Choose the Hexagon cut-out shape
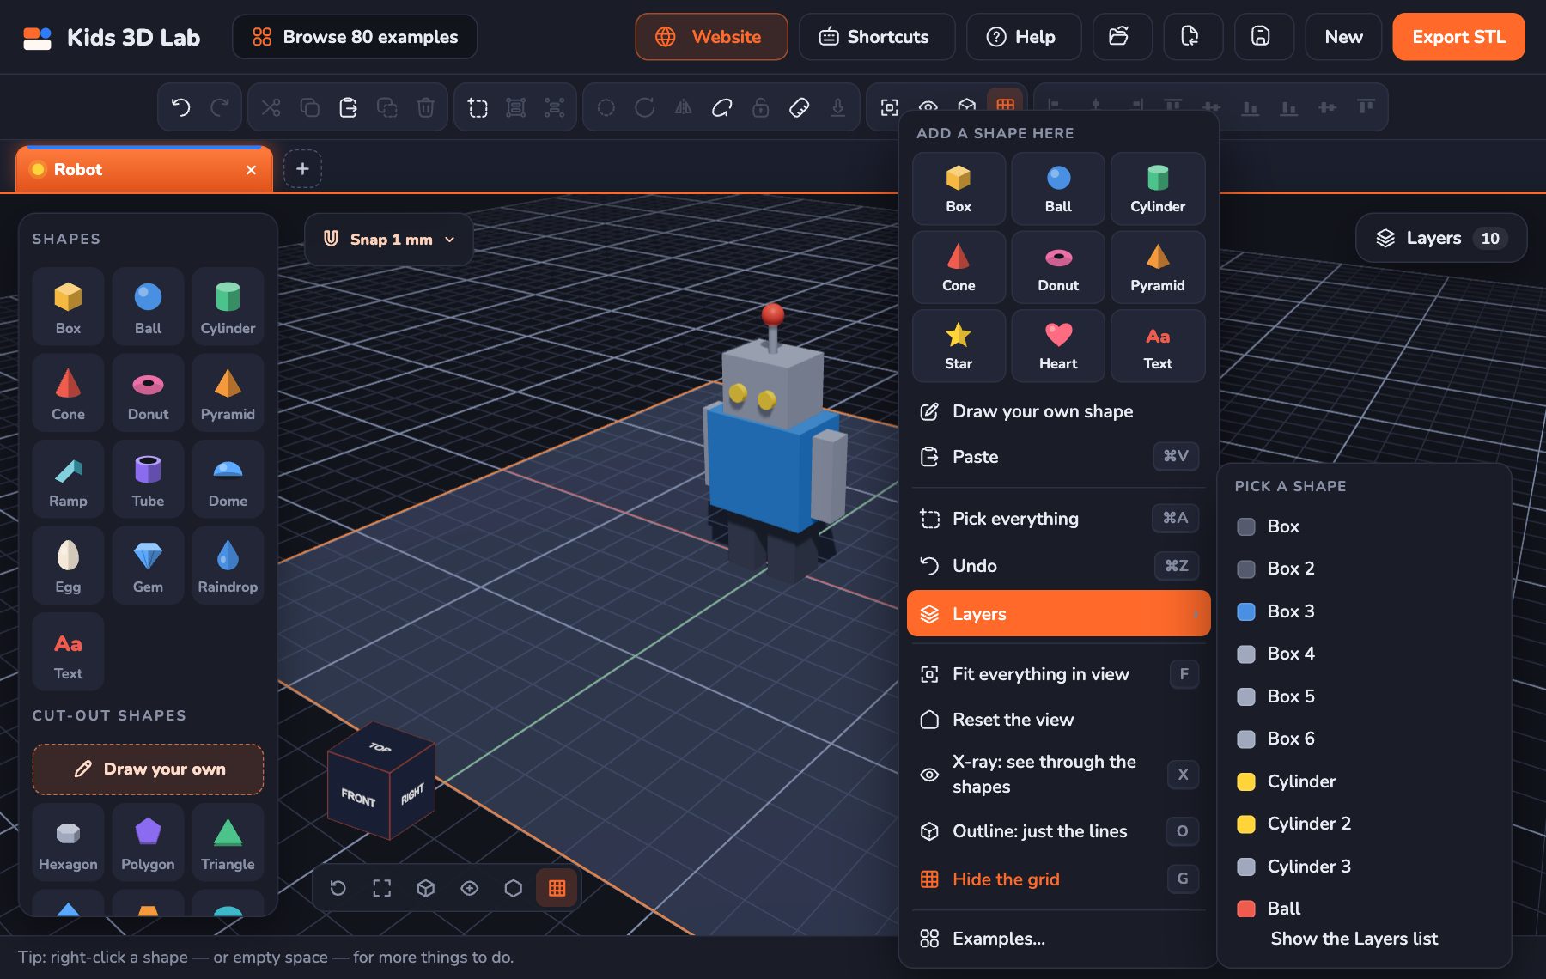Image resolution: width=1546 pixels, height=979 pixels. (x=68, y=842)
